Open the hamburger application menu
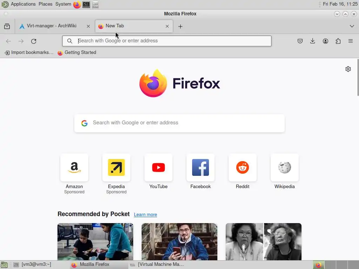The image size is (359, 269). click(351, 41)
